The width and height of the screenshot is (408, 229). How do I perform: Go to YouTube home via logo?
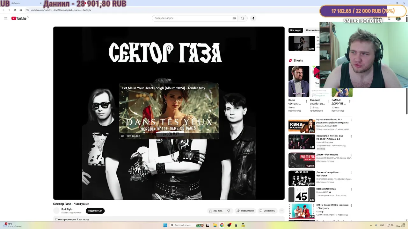coord(19,18)
